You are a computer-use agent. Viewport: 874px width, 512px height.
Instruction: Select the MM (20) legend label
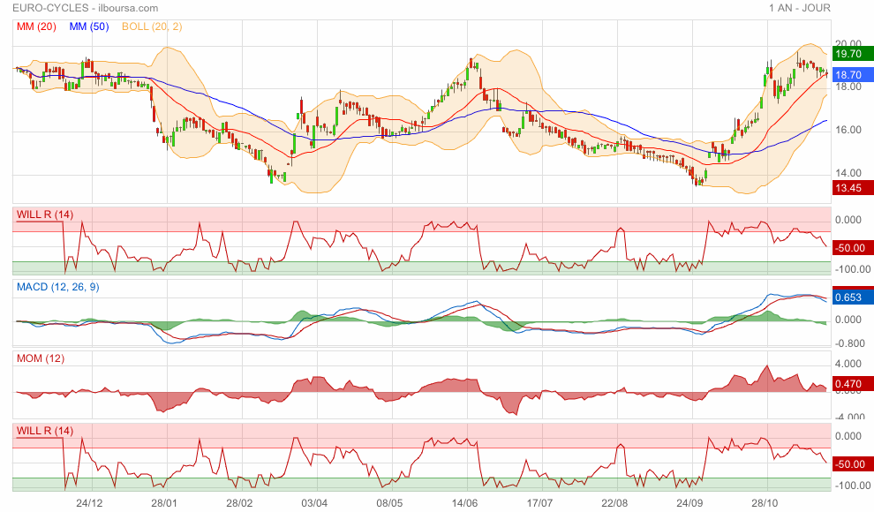[36, 26]
